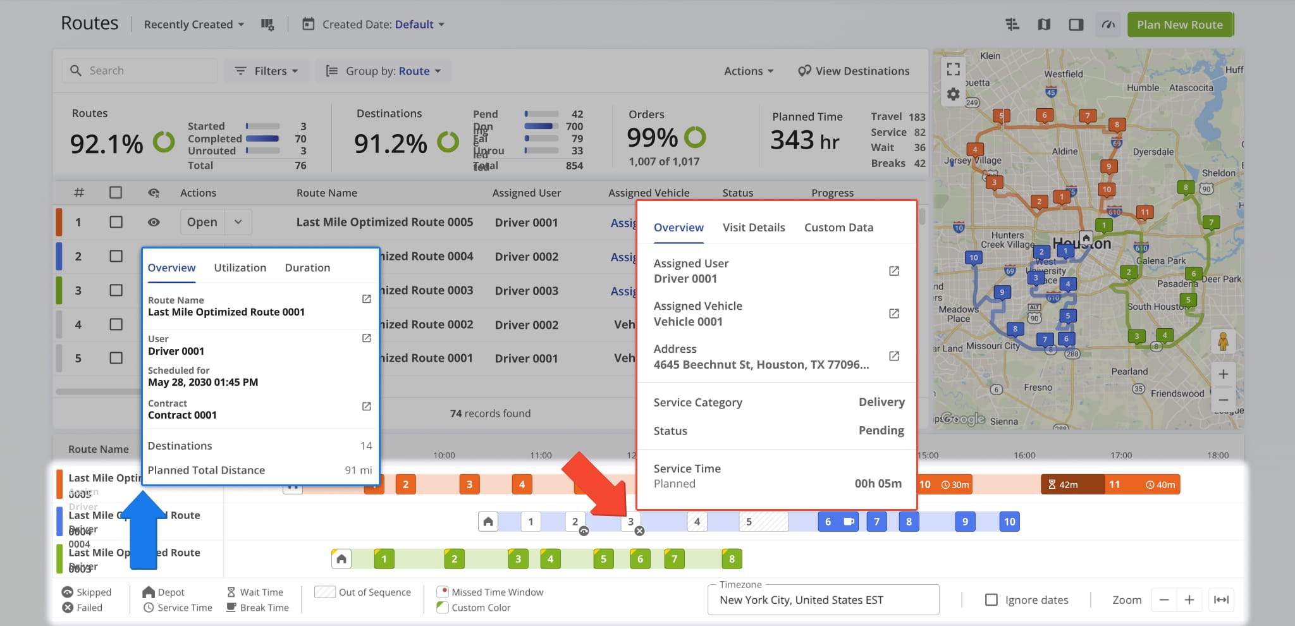The image size is (1295, 626).
Task: Click the Route Name external link icon
Action: coord(366,299)
